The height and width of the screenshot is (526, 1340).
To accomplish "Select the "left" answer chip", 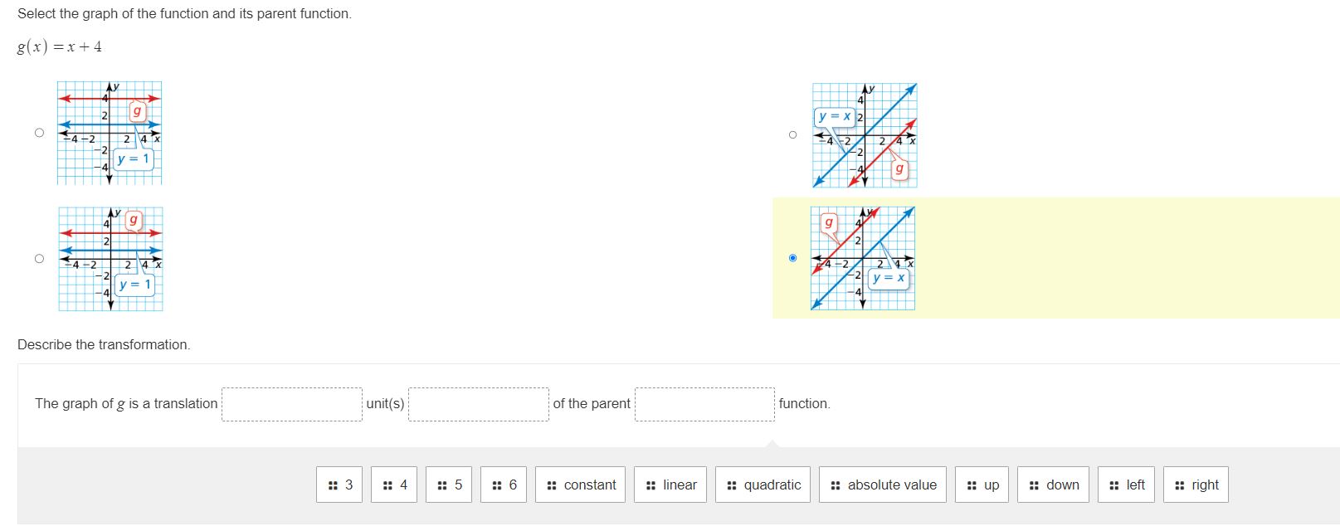I will point(1127,485).
